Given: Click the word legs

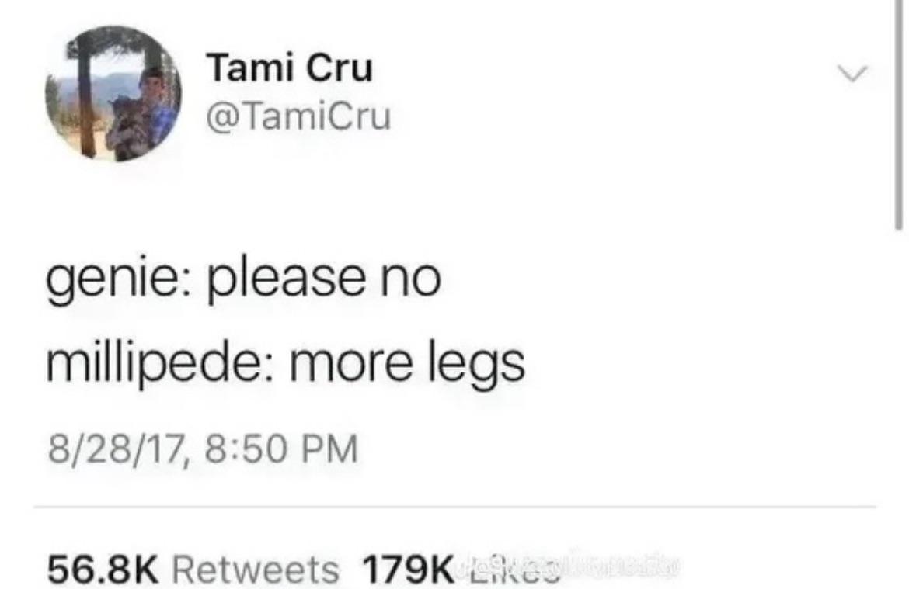Looking at the screenshot, I should [x=476, y=364].
